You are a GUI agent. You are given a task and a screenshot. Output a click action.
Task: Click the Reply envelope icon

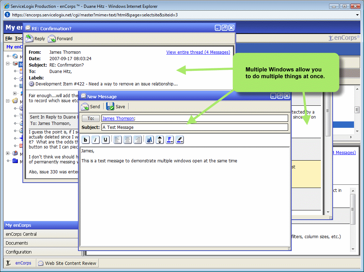click(29, 38)
